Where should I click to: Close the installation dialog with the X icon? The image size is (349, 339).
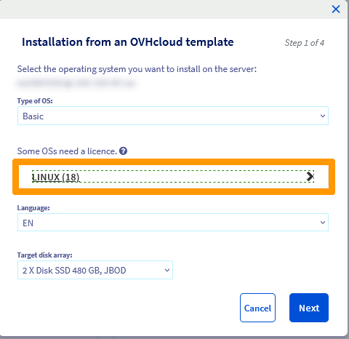click(x=336, y=9)
